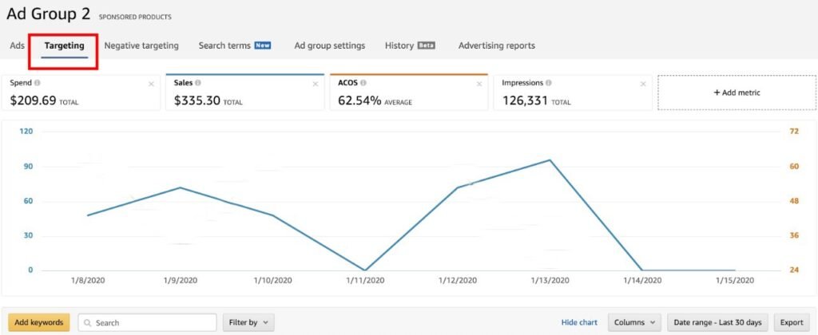Screen dimensions: 818x335
Task: Click the info icon next to Spend
Action: (x=38, y=83)
